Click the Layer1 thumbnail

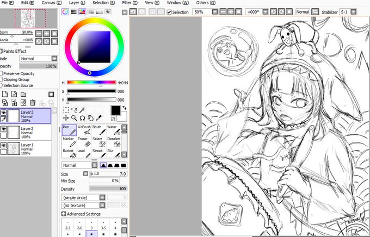pyautogui.click(x=14, y=148)
